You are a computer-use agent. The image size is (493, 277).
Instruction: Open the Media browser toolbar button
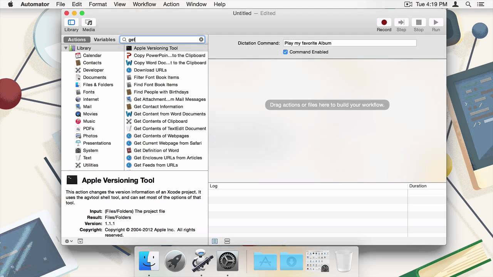click(89, 23)
